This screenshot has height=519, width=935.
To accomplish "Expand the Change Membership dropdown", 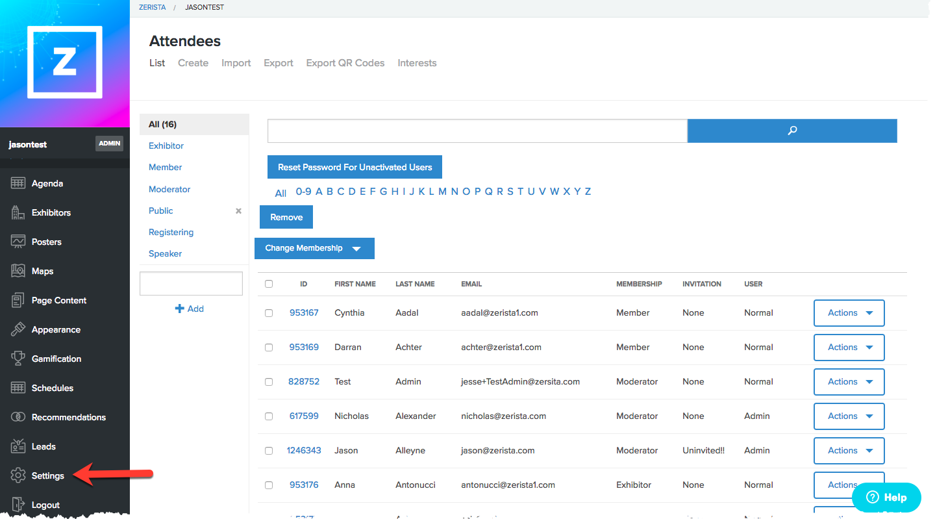I will (x=314, y=248).
